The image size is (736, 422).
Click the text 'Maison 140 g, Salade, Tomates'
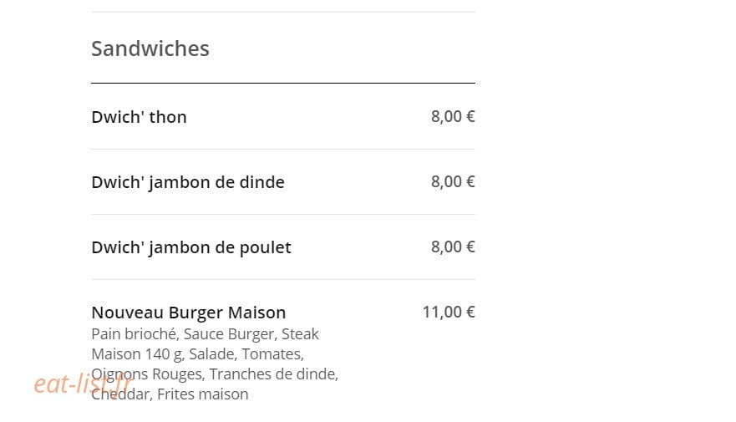tap(197, 354)
